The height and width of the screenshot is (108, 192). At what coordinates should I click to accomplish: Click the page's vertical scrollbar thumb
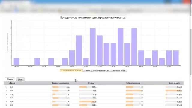coord(191,52)
